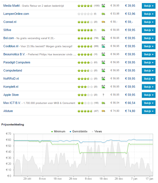This screenshot has width=158, height=183.
Task: Click Bekijk button for Beaumotica B.V.
Action: pyautogui.click(x=149, y=54)
